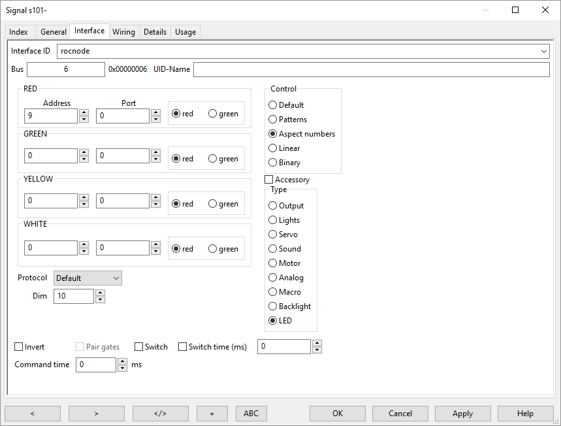561x426 pixels.
Task: Click the previous signal '<' button
Action: point(33,413)
